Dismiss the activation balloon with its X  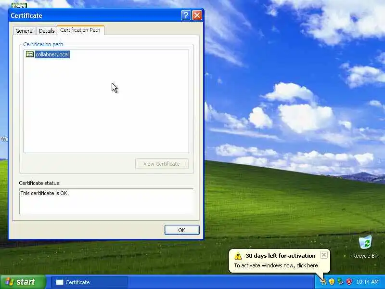click(324, 255)
